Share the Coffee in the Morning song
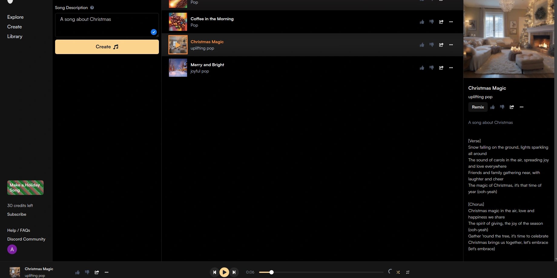This screenshot has height=278, width=557. pyautogui.click(x=441, y=22)
